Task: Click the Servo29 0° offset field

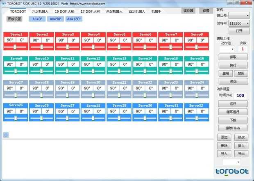Action: 125,111
